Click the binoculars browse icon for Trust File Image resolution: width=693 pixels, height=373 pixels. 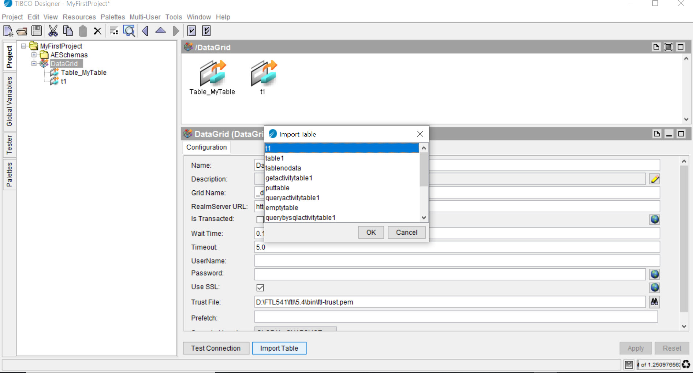point(654,302)
